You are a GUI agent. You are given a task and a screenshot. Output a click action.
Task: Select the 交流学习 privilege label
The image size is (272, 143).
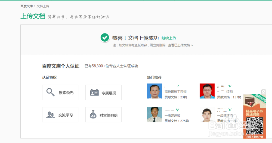[x=65, y=115]
